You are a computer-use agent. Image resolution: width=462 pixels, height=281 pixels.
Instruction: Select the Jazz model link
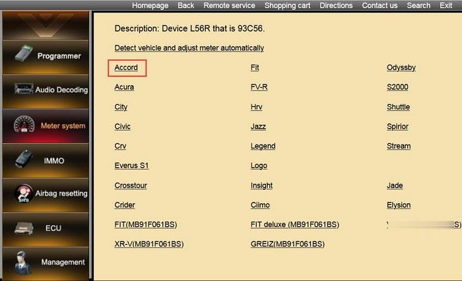point(258,127)
